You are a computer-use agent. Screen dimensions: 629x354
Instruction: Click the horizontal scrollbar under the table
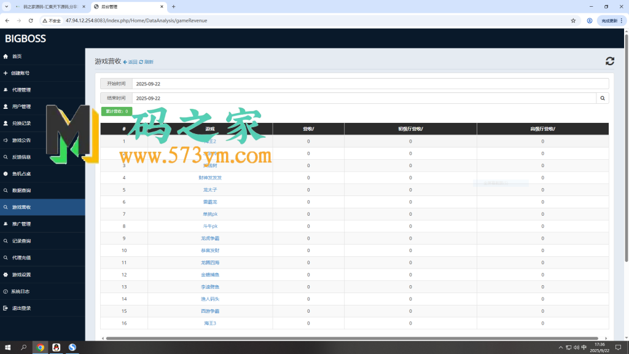pyautogui.click(x=352, y=339)
